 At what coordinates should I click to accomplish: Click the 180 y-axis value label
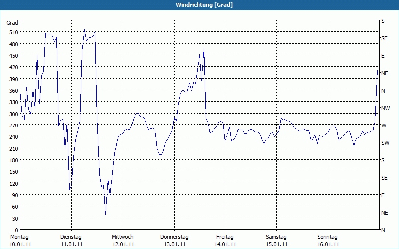(12, 160)
